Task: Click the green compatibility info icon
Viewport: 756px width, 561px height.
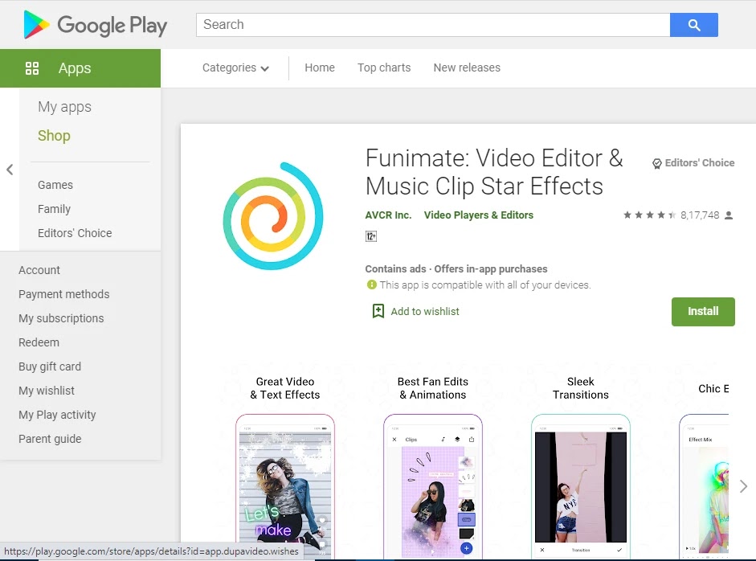Action: tap(371, 285)
